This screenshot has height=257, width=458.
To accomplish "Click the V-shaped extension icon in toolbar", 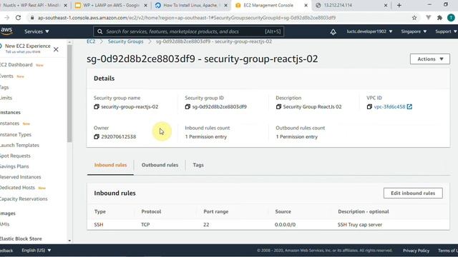I will click(x=428, y=18).
